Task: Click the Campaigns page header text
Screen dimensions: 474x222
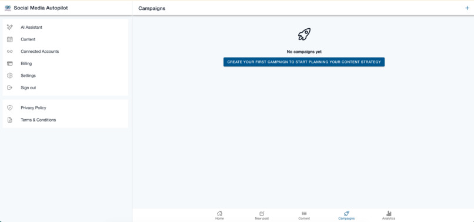Action: click(x=152, y=8)
